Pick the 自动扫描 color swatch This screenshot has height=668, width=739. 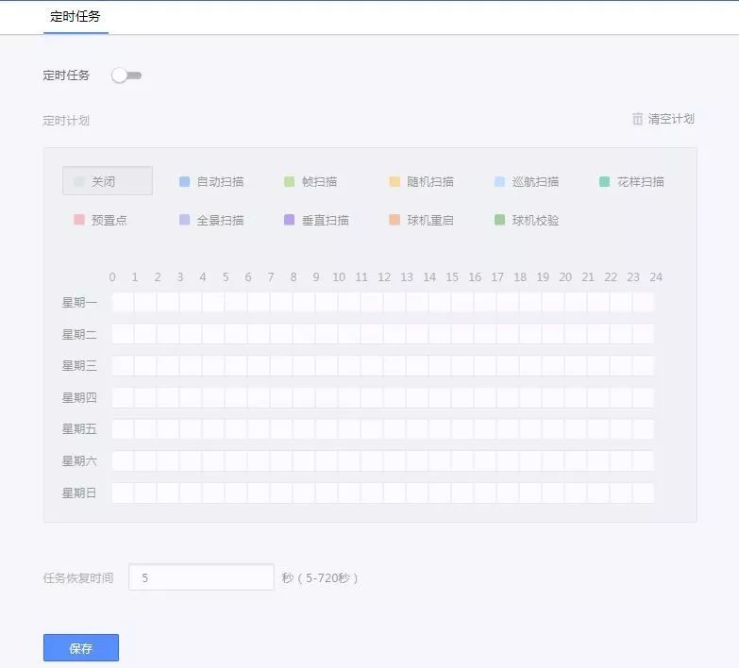pyautogui.click(x=185, y=181)
